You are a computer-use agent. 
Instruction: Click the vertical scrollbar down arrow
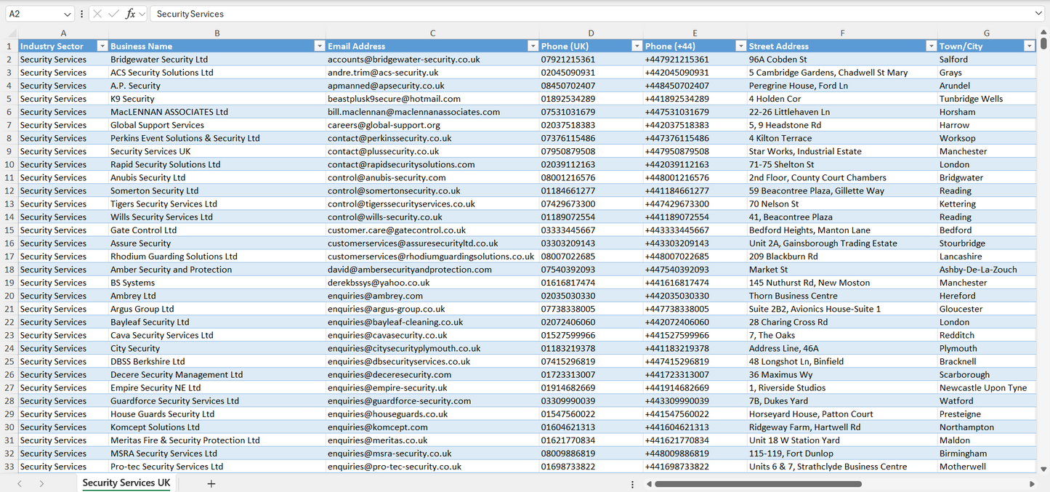1044,469
